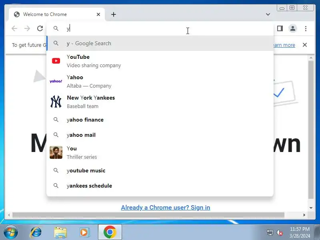
Task: Choose the 'You' thriller series suggestion
Action: click(160, 152)
